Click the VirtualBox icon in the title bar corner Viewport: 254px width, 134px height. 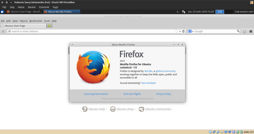coord(252,2)
